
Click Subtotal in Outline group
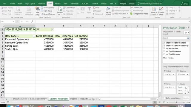point(170,14)
